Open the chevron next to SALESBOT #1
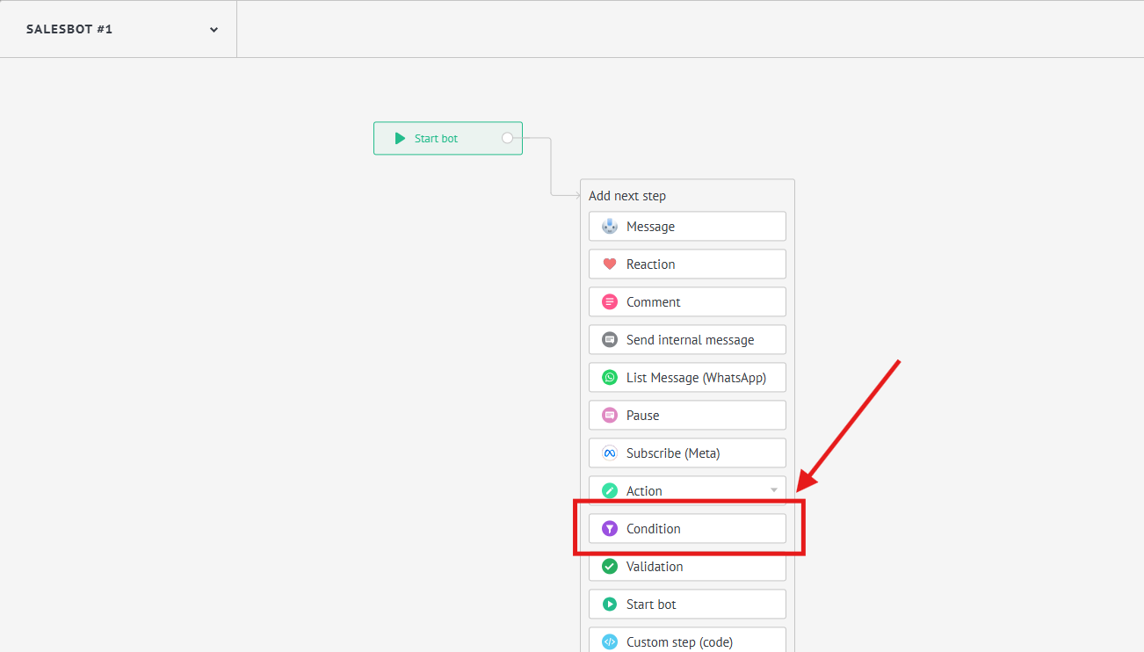 click(x=214, y=30)
